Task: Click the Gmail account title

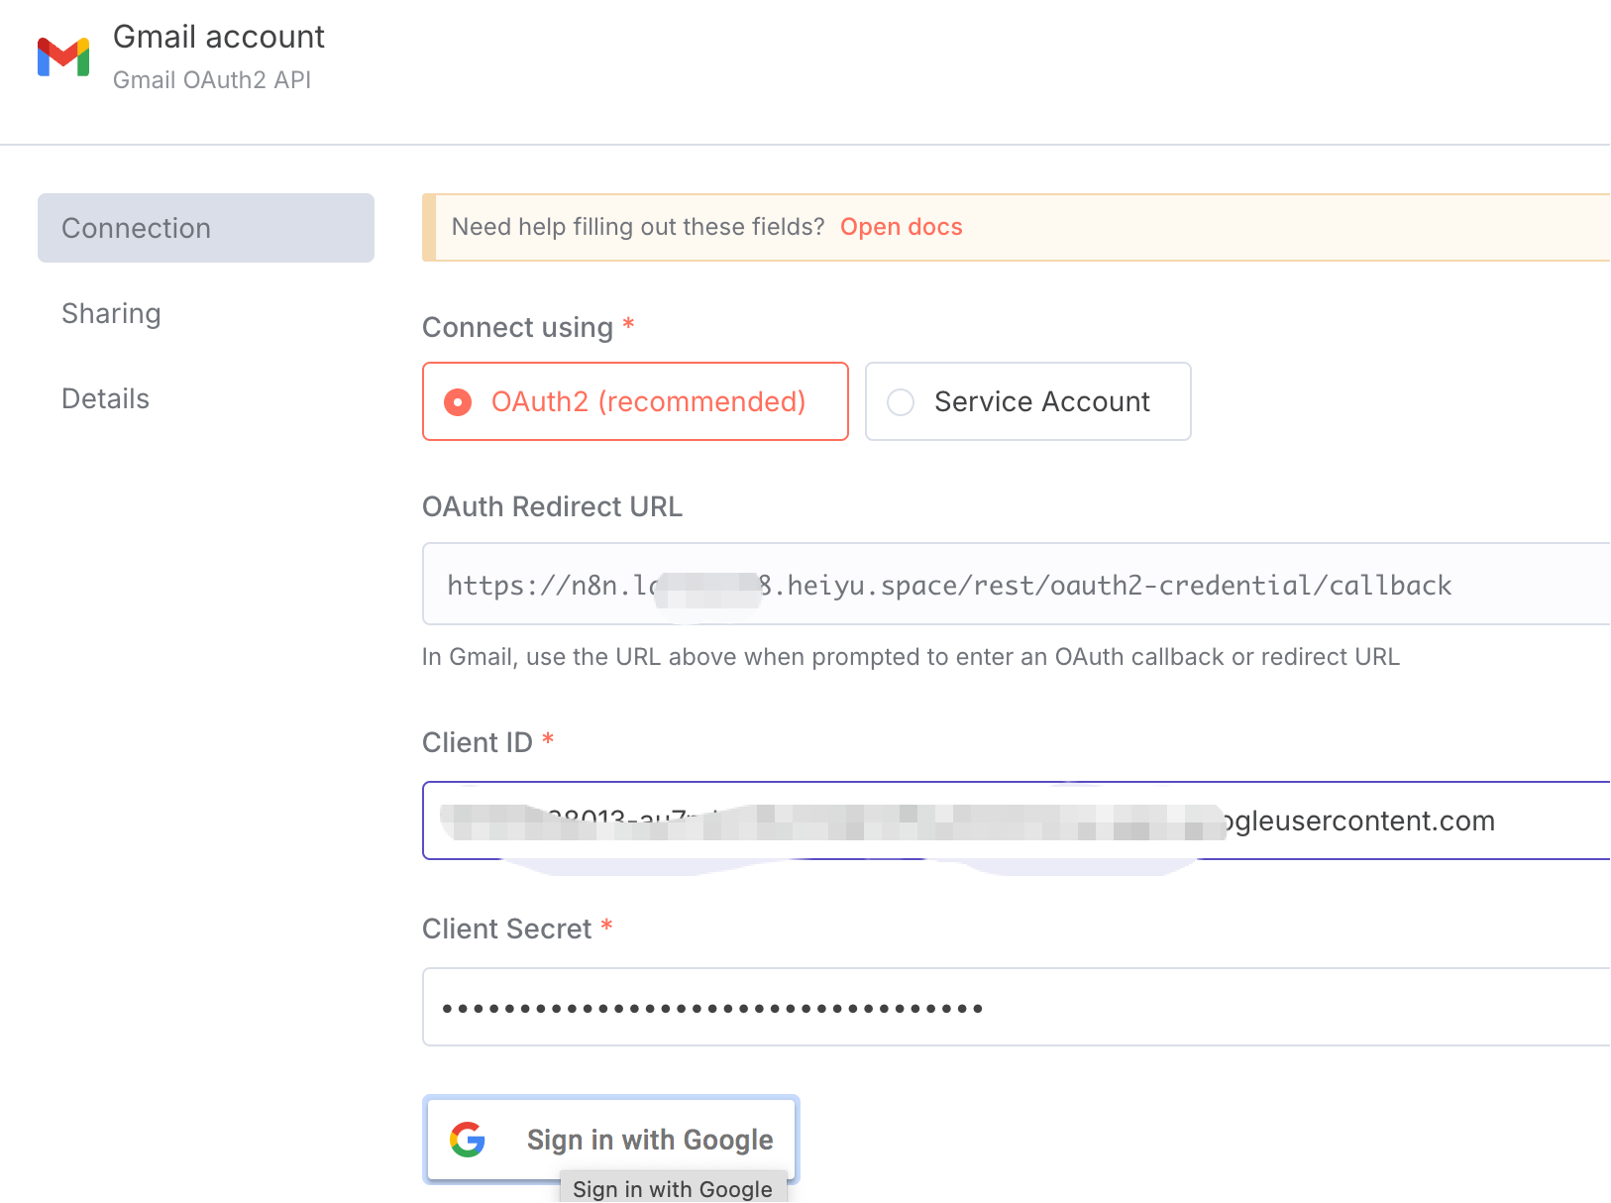Action: point(219,37)
